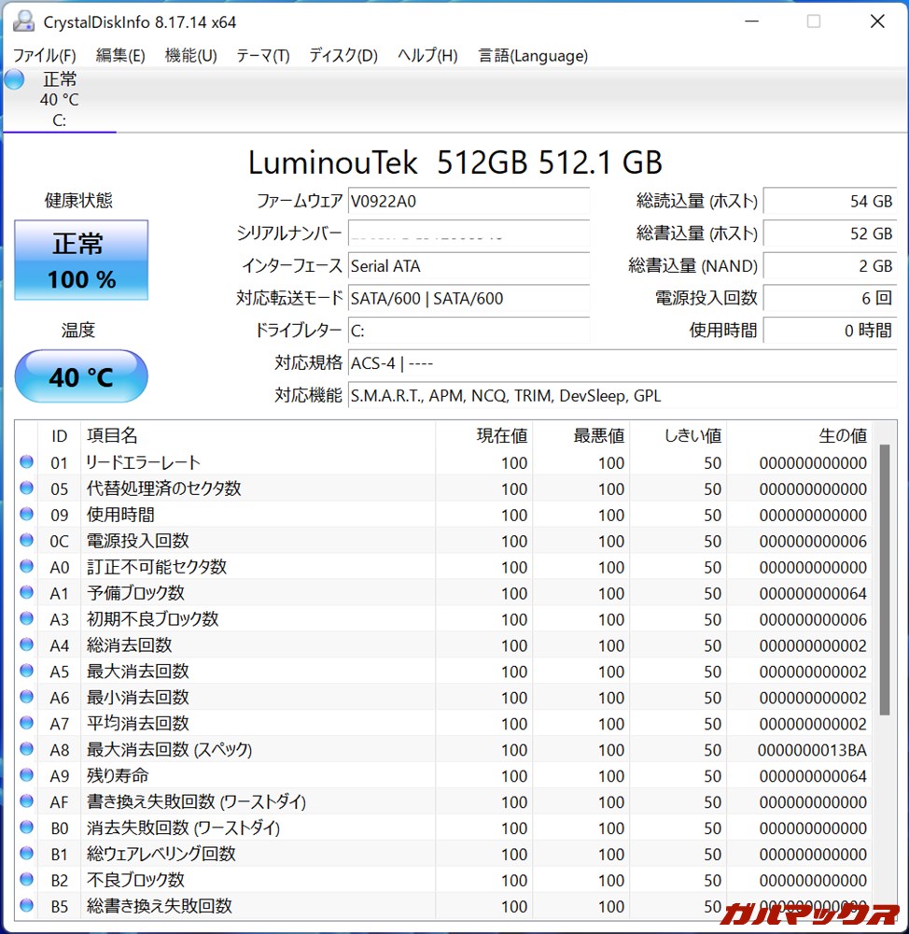909x934 pixels.
Task: Open the 機能(U) menu
Action: coord(190,55)
